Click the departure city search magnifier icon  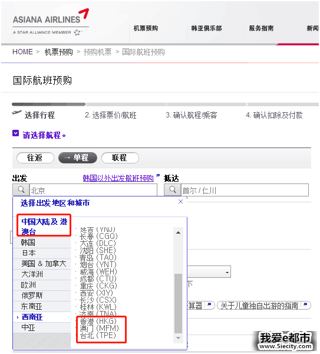(21, 190)
